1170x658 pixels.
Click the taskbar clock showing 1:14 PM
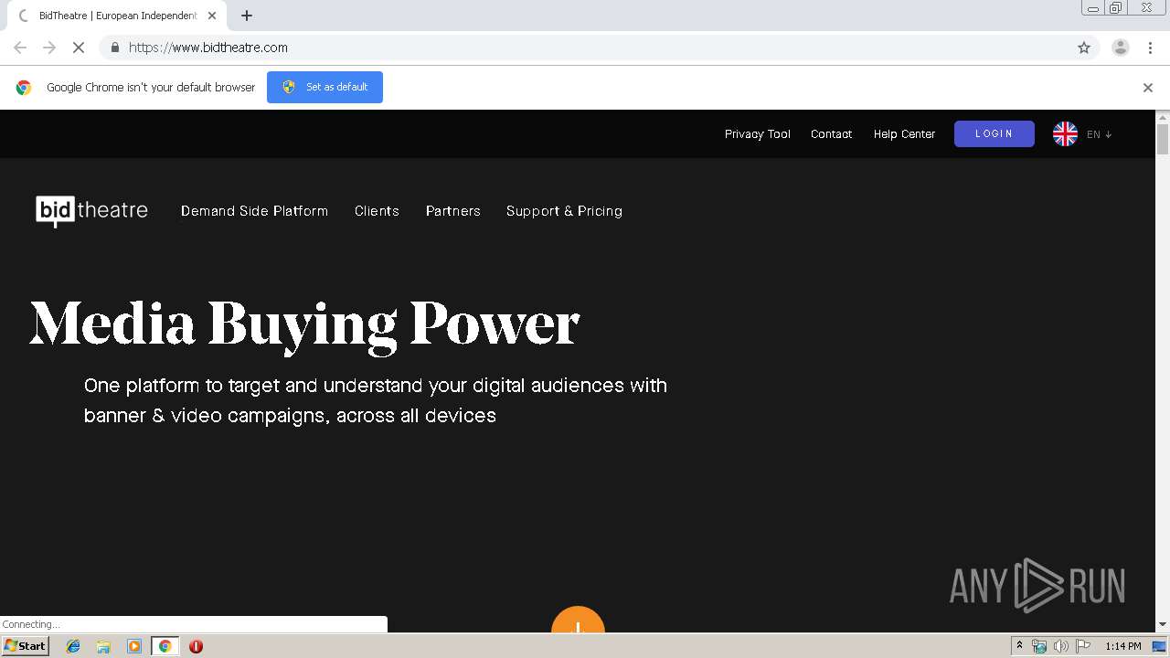point(1122,646)
